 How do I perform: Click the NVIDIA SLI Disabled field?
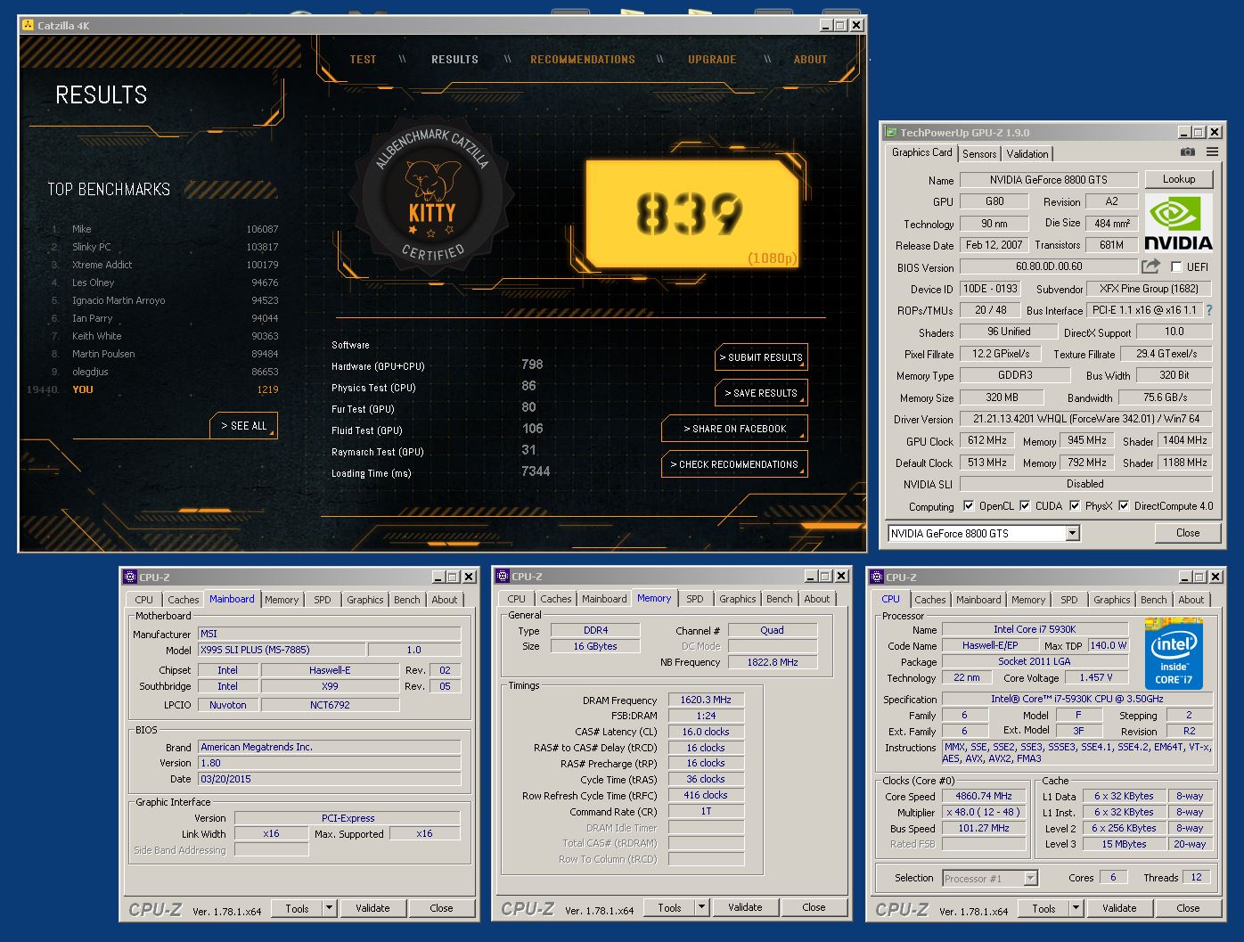pos(1085,484)
